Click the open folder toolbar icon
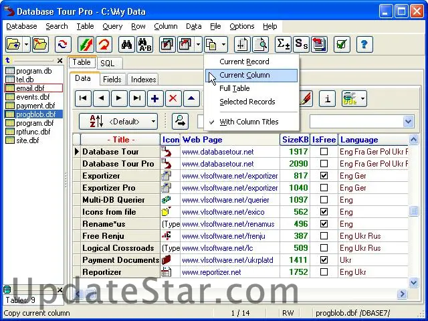The width and height of the screenshot is (428, 321). 40,44
